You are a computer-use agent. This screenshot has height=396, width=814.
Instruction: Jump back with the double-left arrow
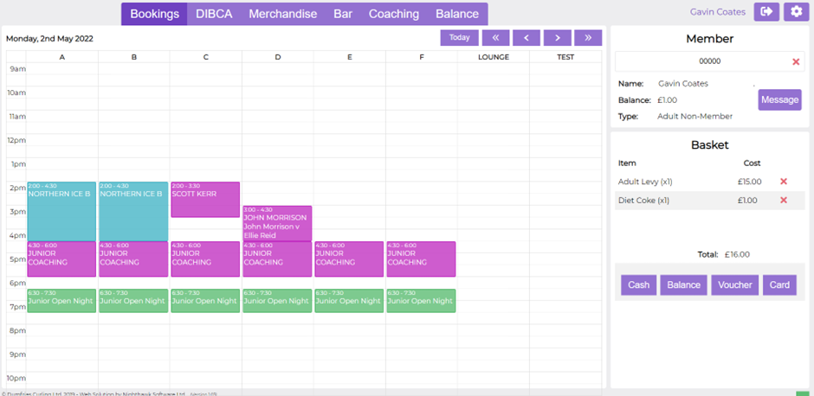coord(495,37)
